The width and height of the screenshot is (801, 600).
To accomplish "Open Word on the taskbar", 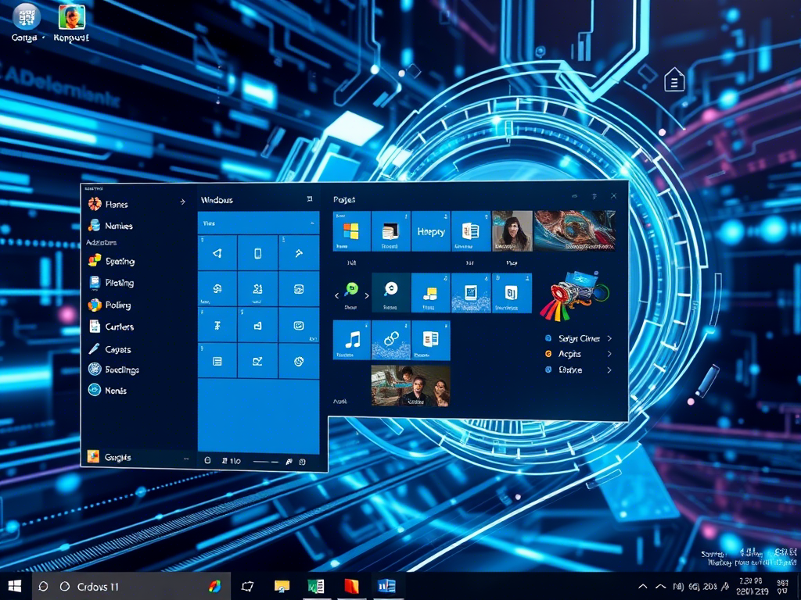I will click(x=386, y=586).
